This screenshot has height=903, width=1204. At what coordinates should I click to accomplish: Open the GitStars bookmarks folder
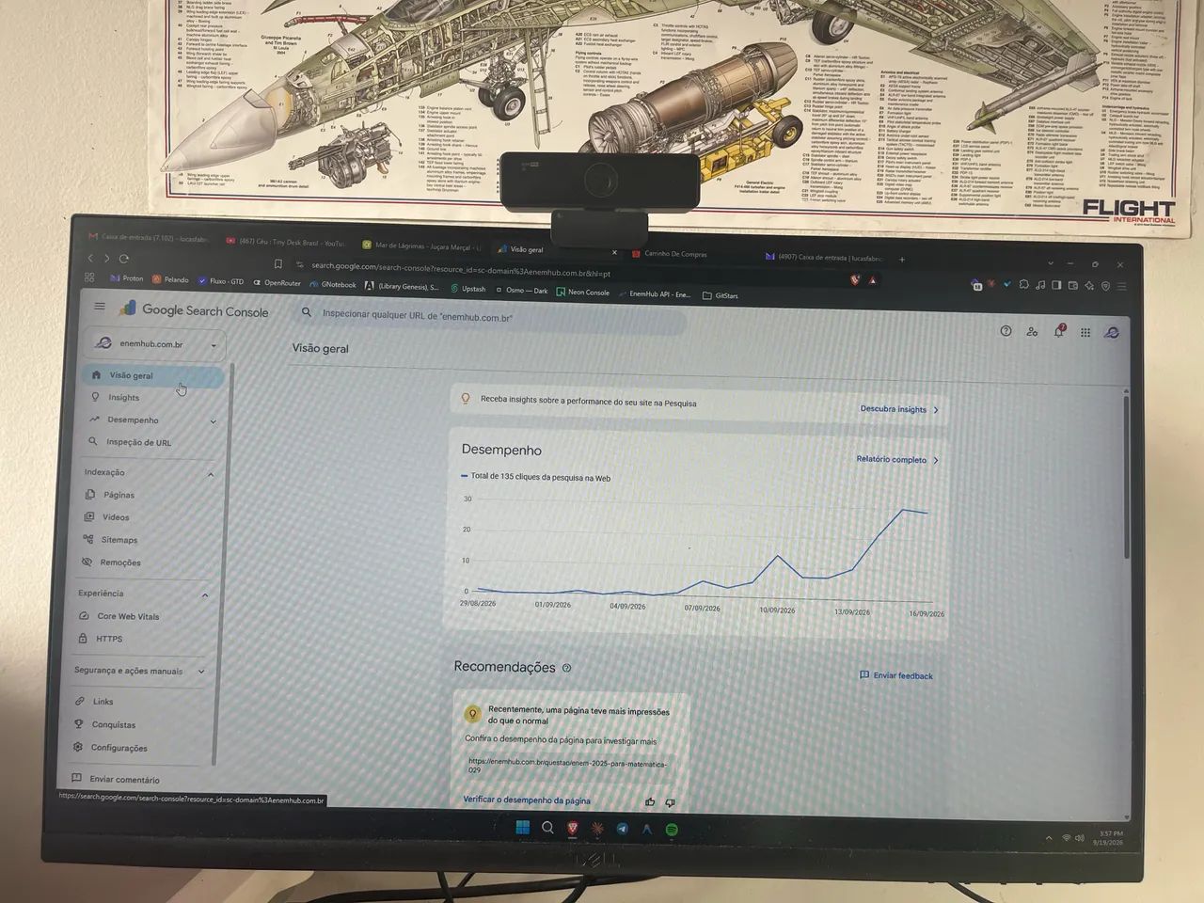click(x=721, y=295)
